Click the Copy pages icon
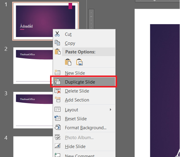Image resolution: width=180 pixels, height=157 pixels. pyautogui.click(x=58, y=43)
